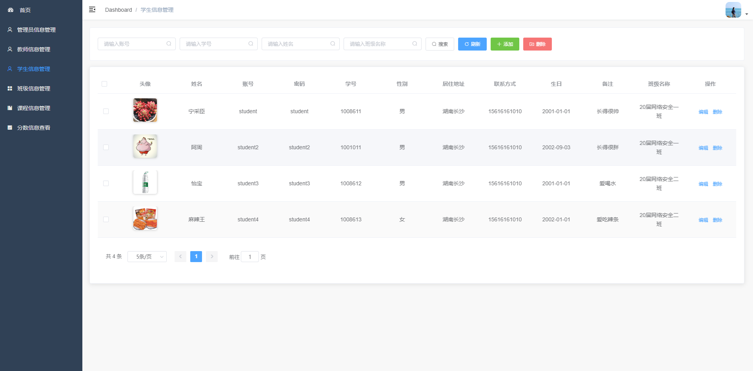Click 编辑 link for student 阿周
Screen dimensions: 753x371
pos(703,148)
